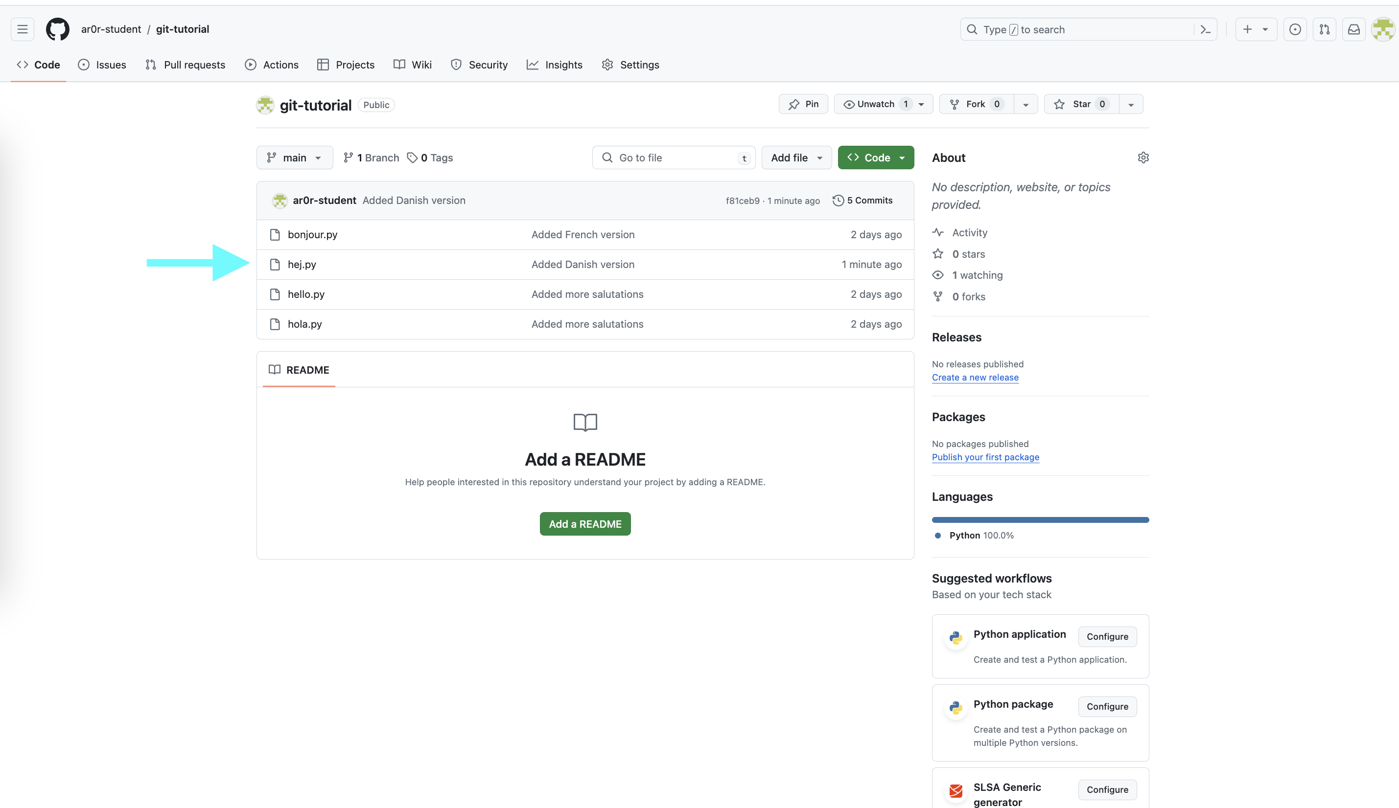Click Publish your first package link

click(x=985, y=457)
